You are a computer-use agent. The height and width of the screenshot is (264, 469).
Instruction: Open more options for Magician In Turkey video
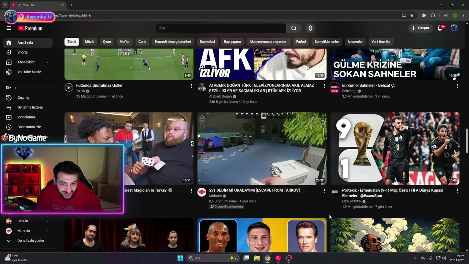191,191
